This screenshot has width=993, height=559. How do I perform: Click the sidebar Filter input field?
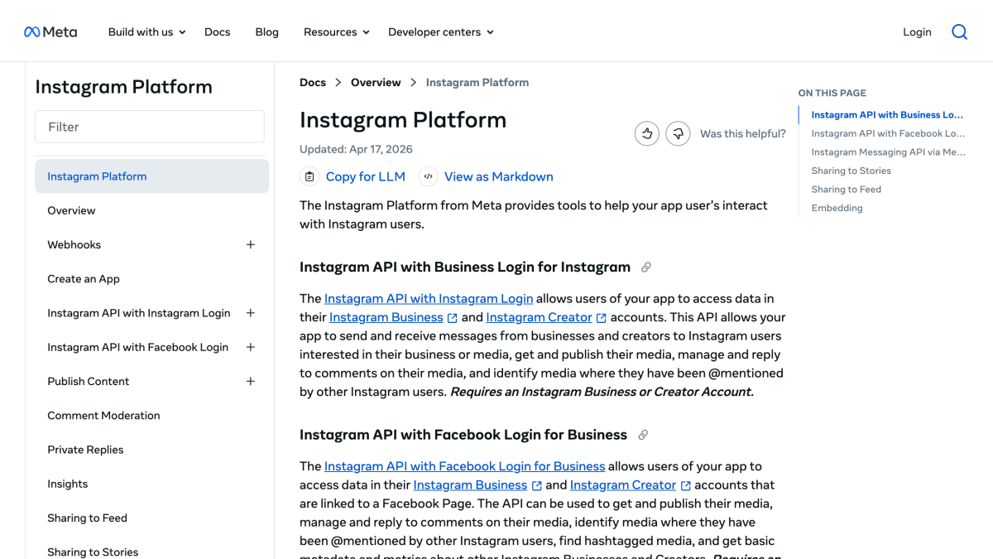click(150, 127)
